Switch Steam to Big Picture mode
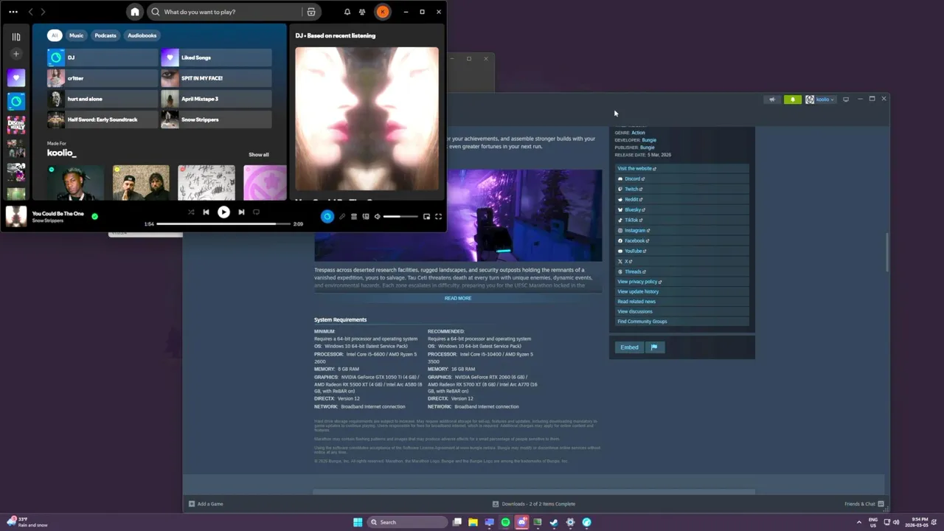 [846, 100]
